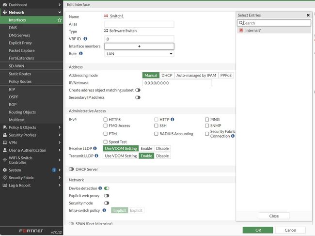Click the Dashboard gauge icon in sidebar
315x236 pixels.
pos(5,5)
